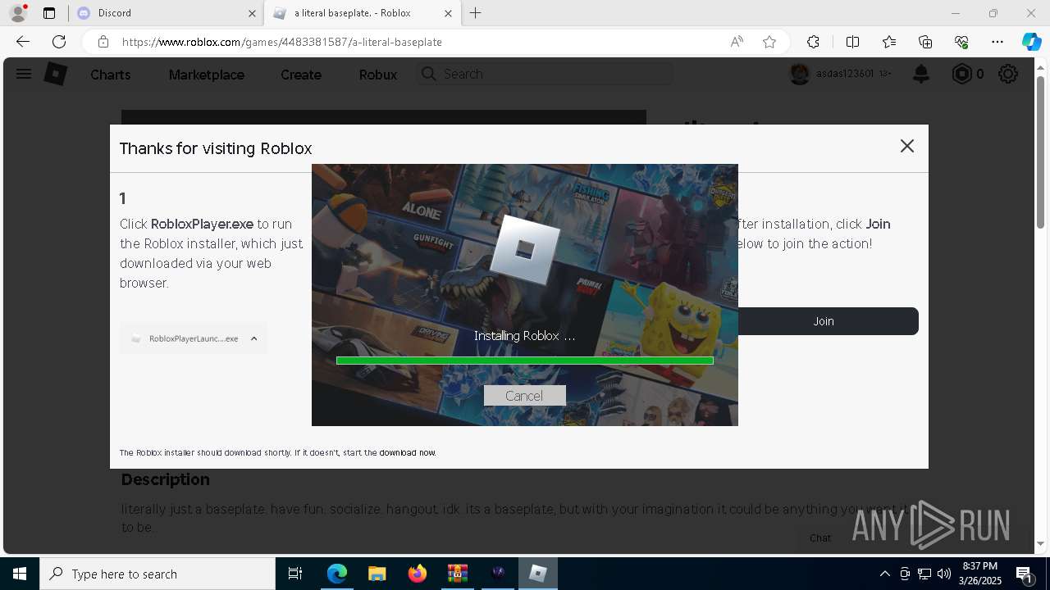Image resolution: width=1050 pixels, height=590 pixels.
Task: Open Robux in Roblox navigation
Action: 378,75
